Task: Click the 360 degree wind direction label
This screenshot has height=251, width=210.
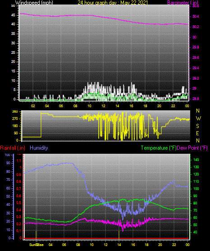Action: point(15,112)
